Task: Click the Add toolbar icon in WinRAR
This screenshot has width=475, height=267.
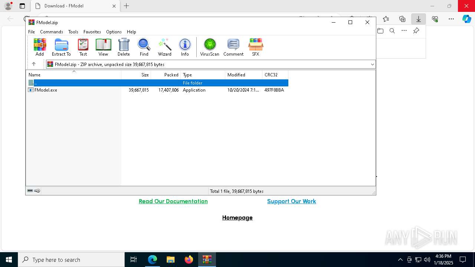Action: tap(40, 47)
